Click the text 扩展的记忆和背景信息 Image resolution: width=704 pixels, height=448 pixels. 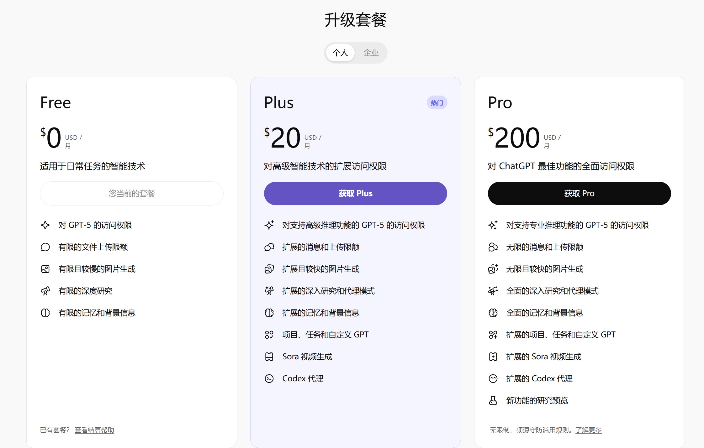point(321,313)
